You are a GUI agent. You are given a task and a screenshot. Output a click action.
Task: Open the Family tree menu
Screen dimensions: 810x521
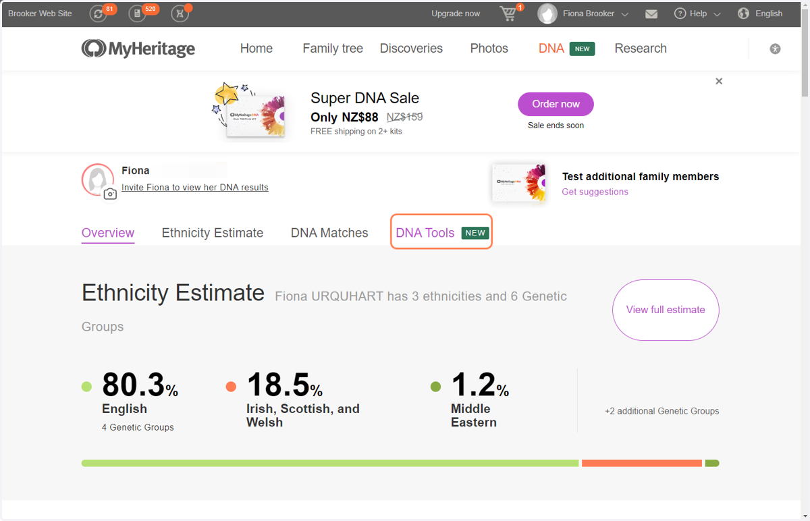[333, 49]
